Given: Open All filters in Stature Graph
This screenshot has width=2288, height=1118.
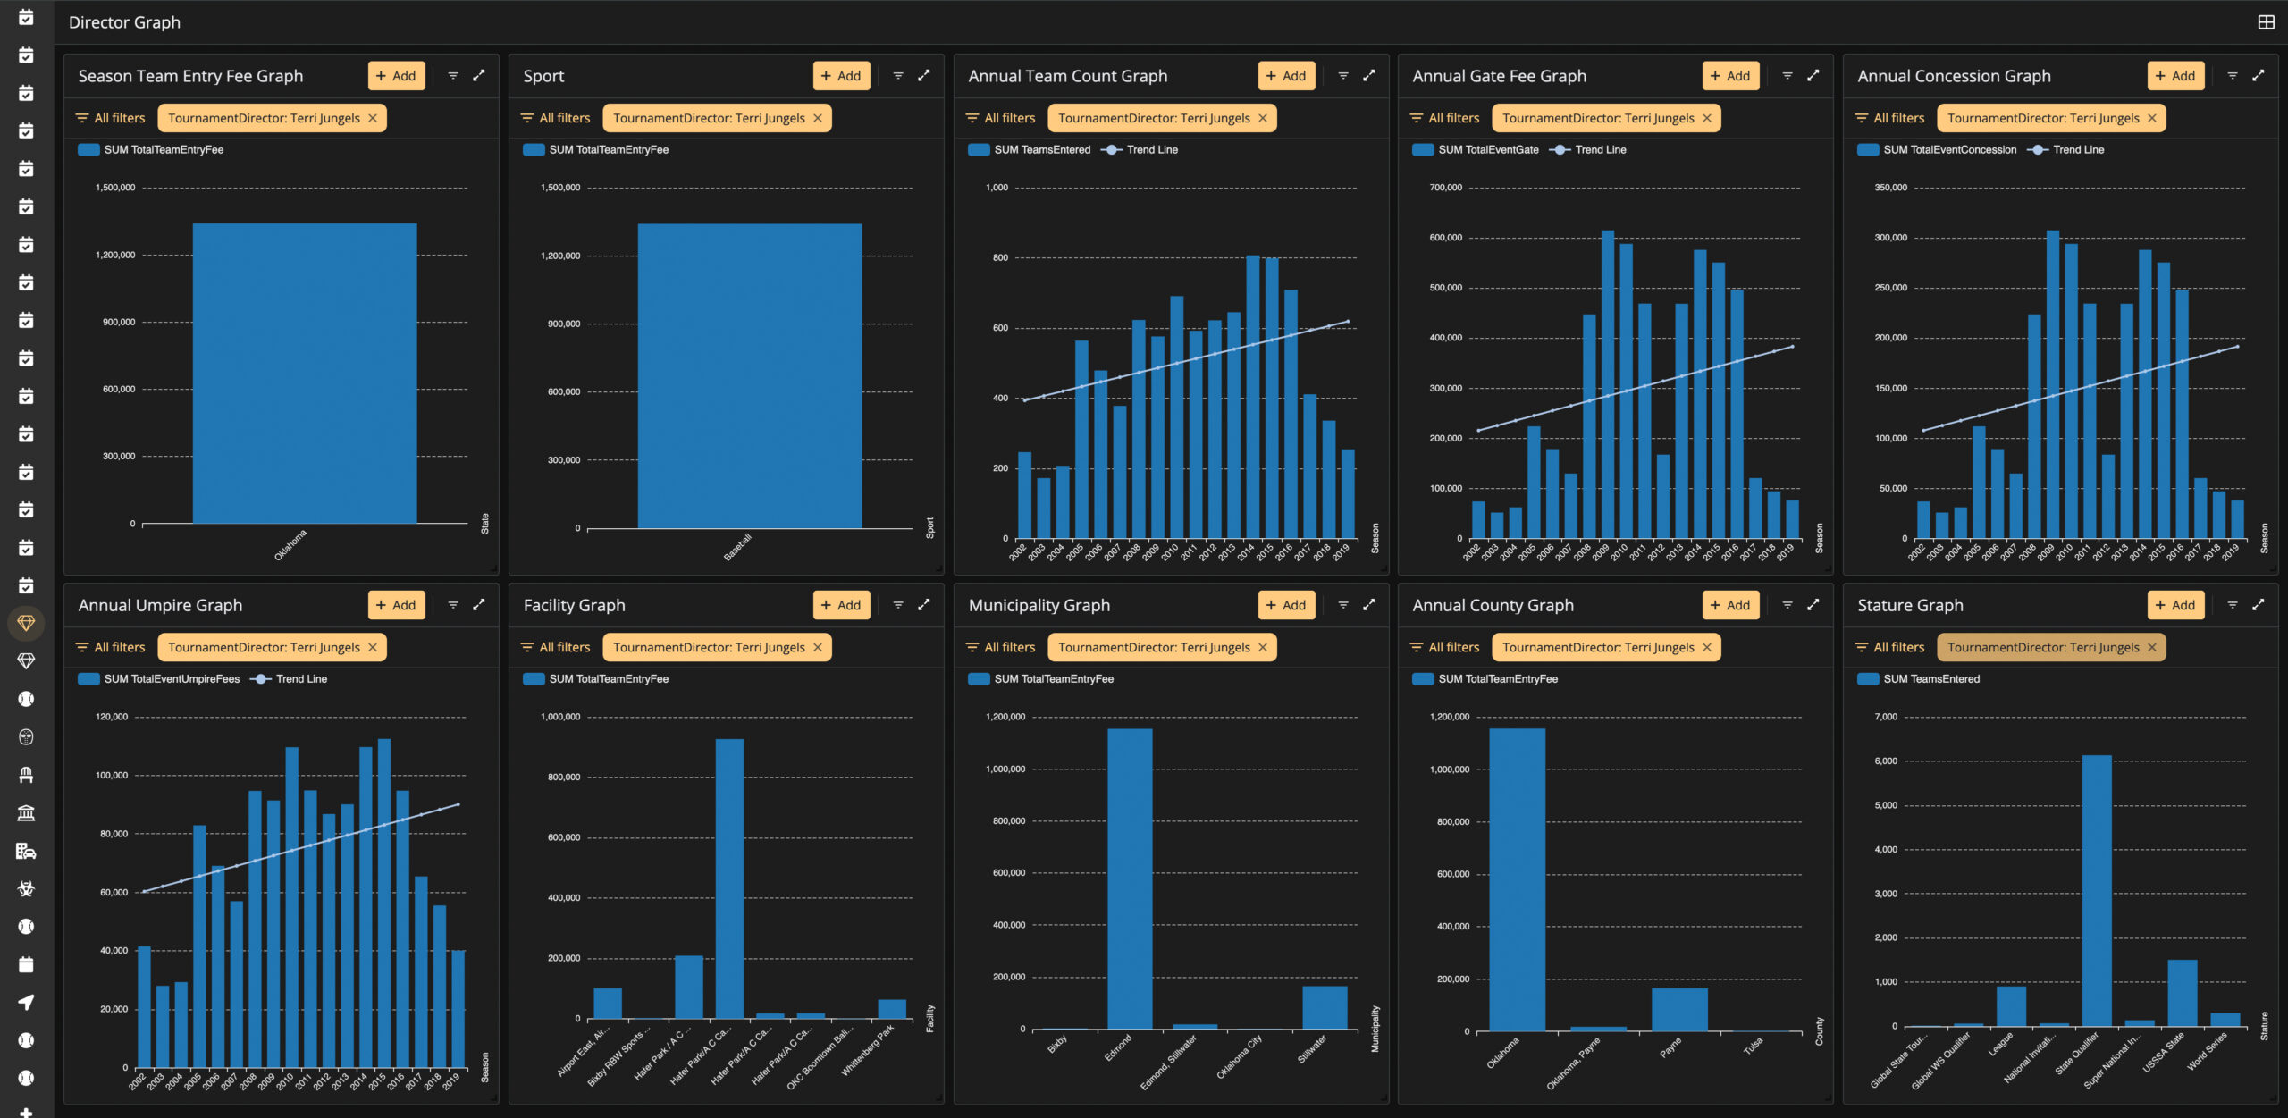Looking at the screenshot, I should pyautogui.click(x=1890, y=647).
